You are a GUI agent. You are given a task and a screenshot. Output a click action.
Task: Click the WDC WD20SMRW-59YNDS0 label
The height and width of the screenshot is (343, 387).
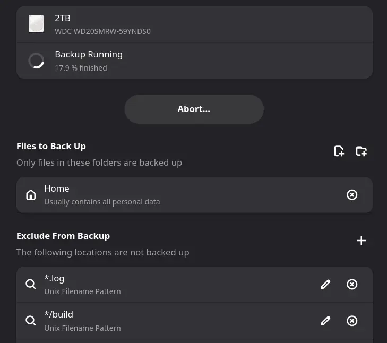[102, 31]
